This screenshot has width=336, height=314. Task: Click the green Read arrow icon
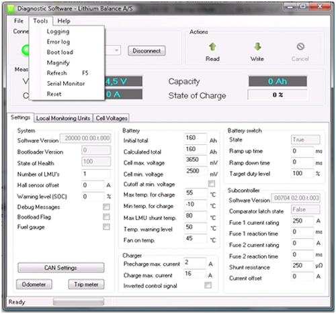(x=212, y=46)
